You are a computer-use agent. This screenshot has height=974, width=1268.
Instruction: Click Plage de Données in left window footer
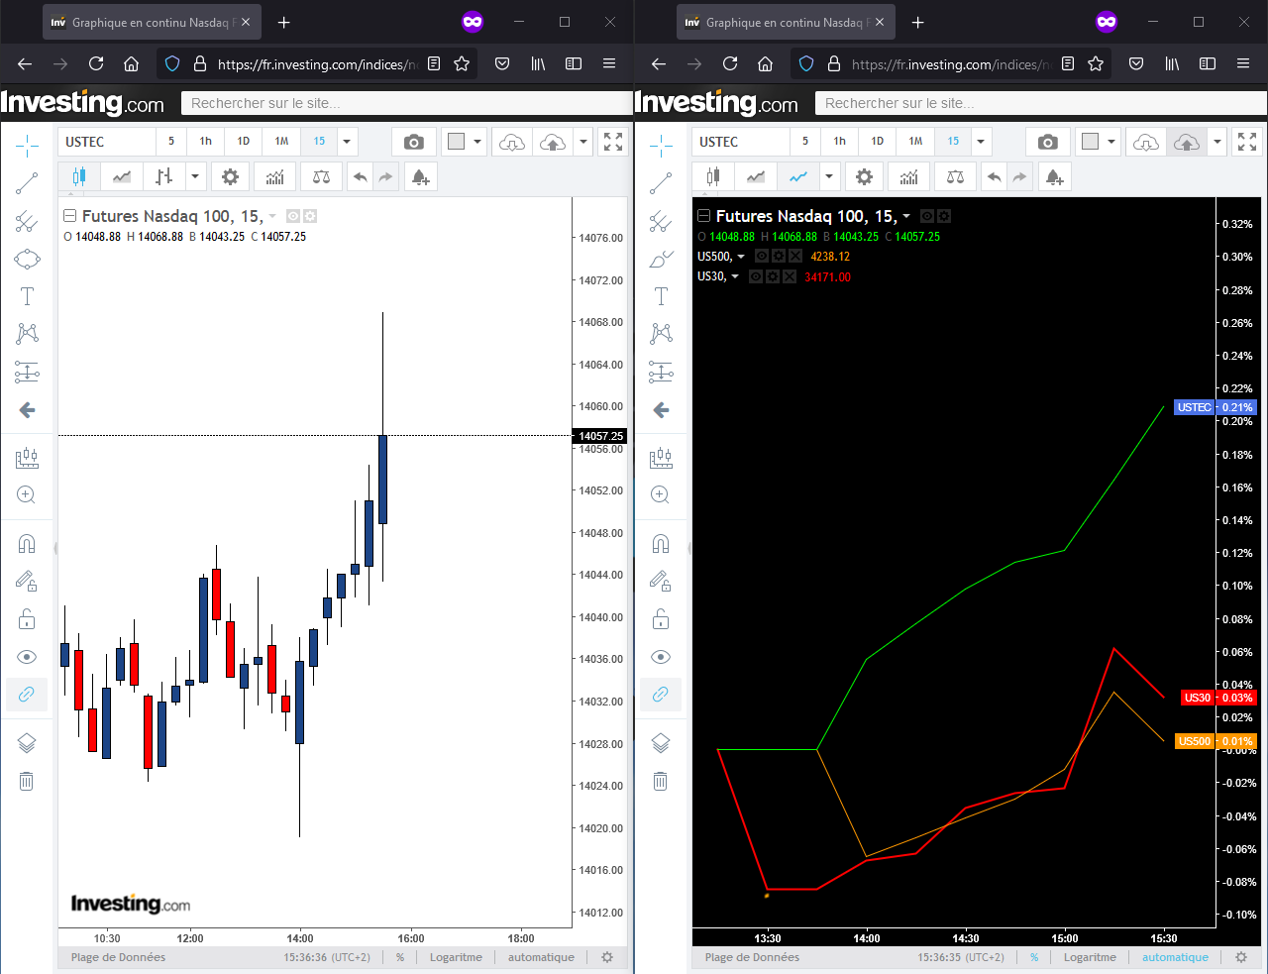click(x=118, y=957)
